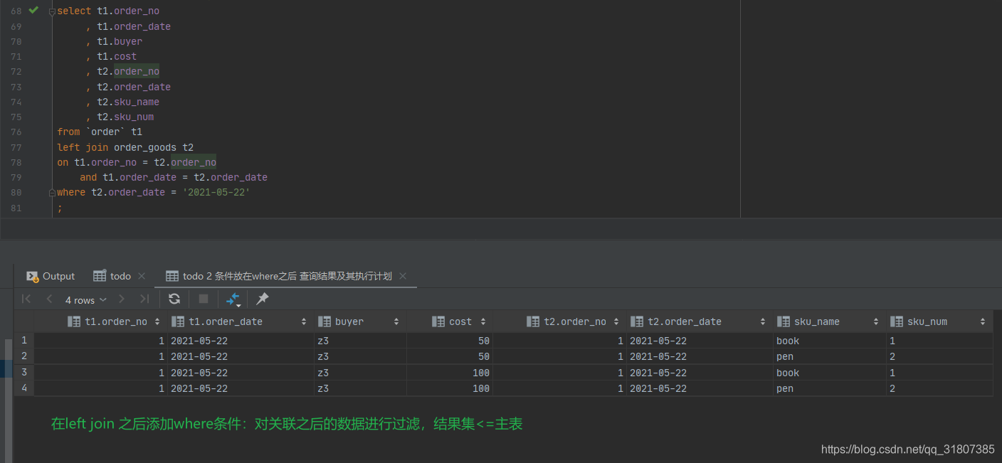1002x463 pixels.
Task: Go to previous page of results
Action: pos(49,299)
